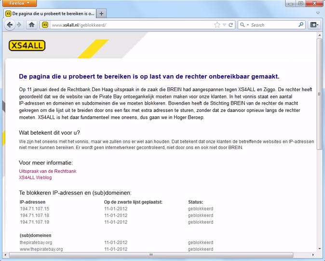
Task: Click the '(sub)domeinen' section label
Action: (36, 235)
